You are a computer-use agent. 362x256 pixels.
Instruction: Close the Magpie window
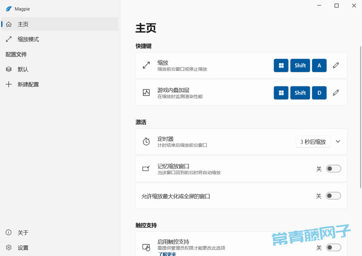354,6
